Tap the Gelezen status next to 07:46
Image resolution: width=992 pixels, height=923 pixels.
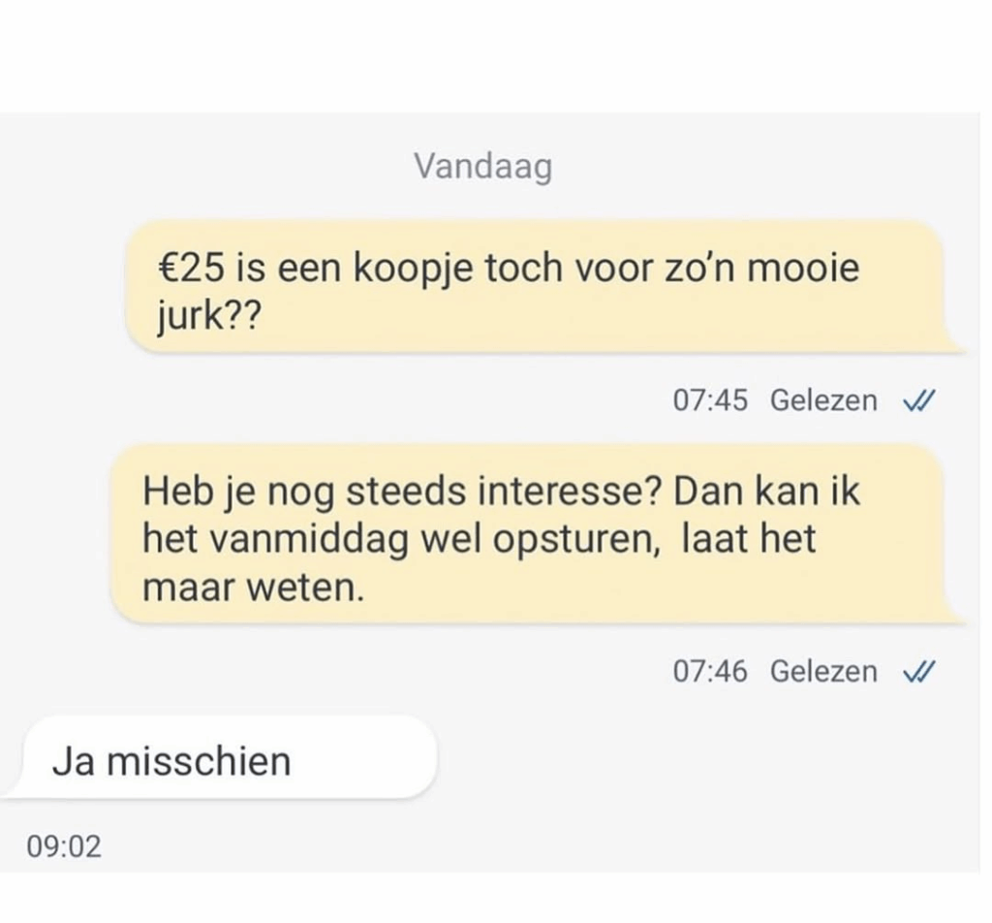[823, 671]
